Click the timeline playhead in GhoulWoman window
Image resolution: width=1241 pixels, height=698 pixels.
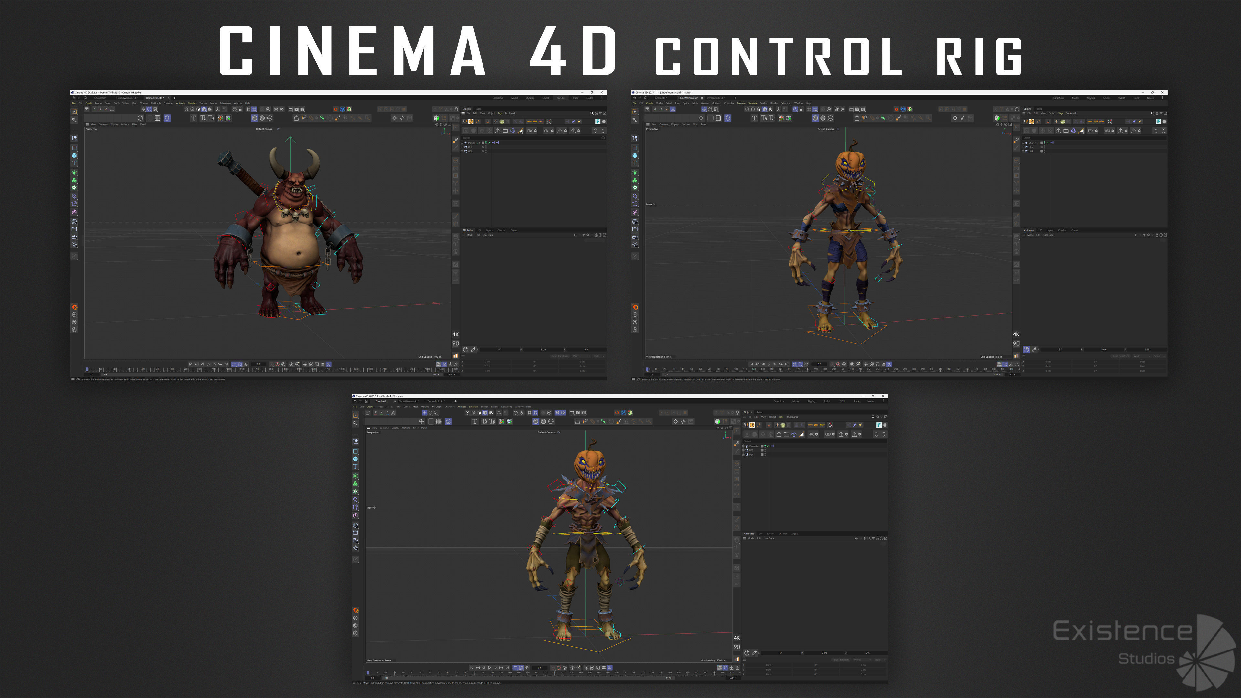tap(647, 369)
